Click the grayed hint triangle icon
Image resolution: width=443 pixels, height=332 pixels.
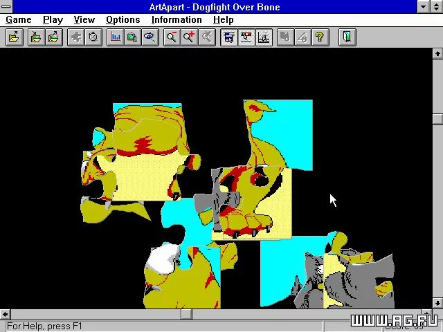303,37
